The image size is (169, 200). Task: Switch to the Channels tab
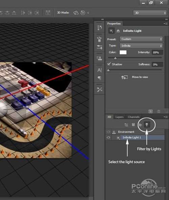(x=134, y=117)
